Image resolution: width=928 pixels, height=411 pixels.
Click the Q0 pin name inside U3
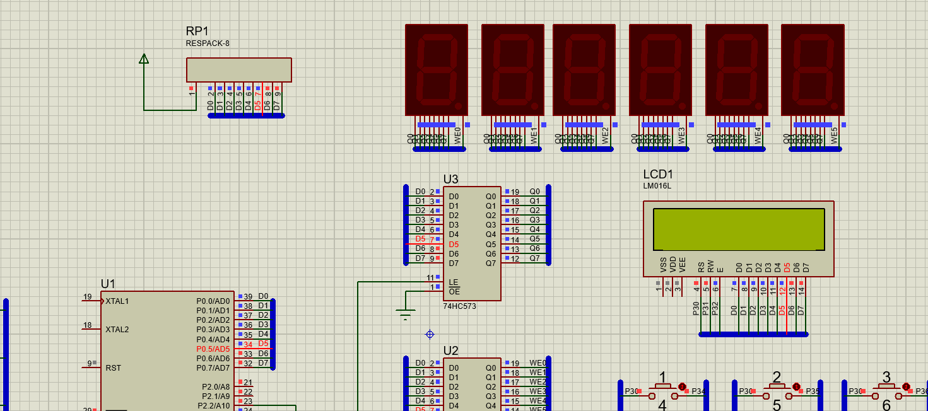tap(491, 196)
